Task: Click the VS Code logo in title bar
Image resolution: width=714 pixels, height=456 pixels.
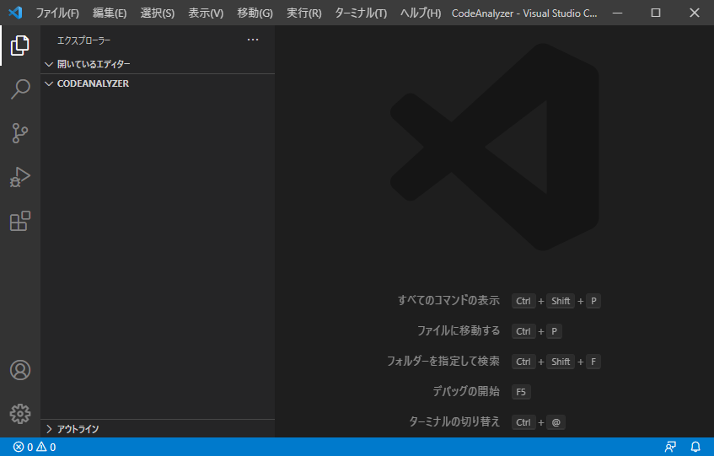Action: coord(15,13)
